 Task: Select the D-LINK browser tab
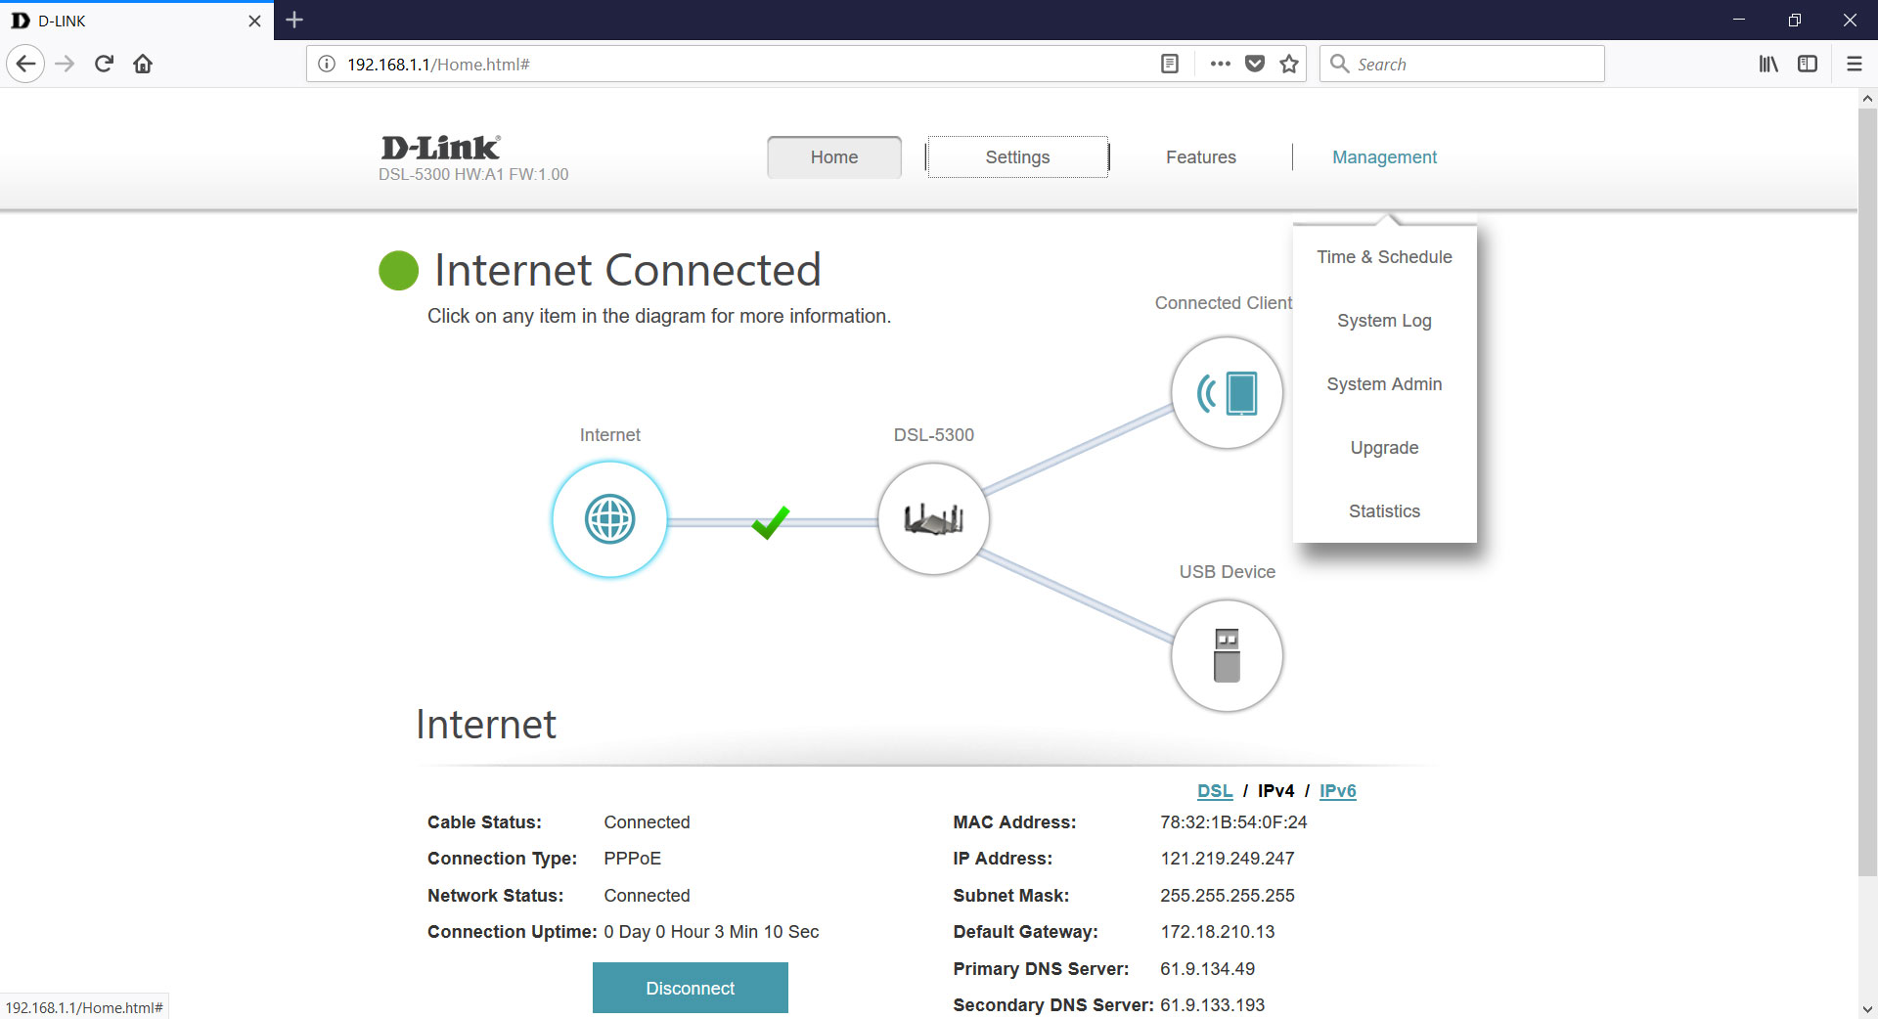tap(137, 21)
